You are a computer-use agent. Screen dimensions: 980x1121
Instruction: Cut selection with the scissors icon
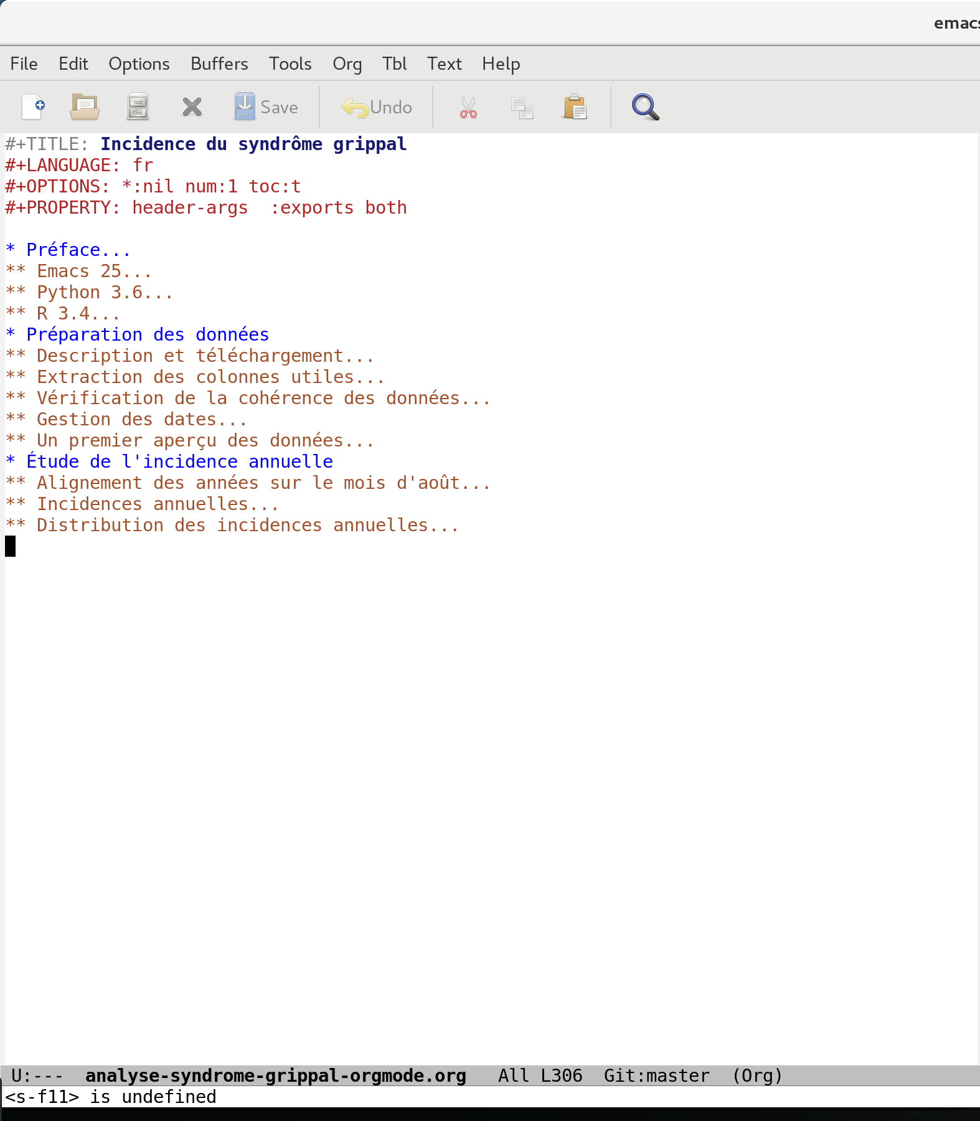click(468, 107)
